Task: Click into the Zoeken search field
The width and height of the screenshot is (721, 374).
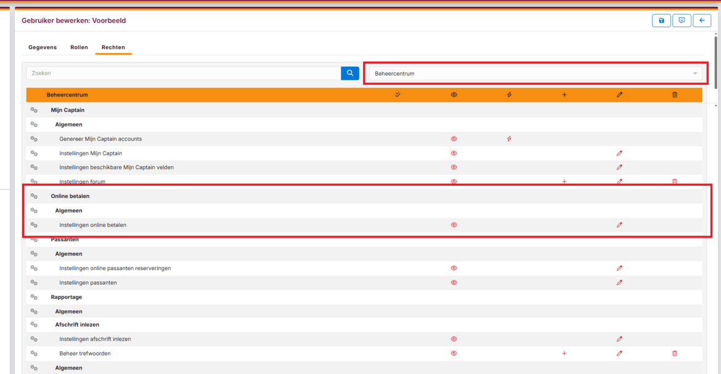Action: [x=183, y=73]
